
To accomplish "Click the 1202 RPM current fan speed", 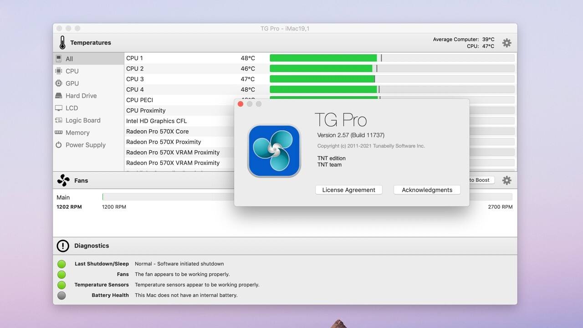I will point(69,207).
